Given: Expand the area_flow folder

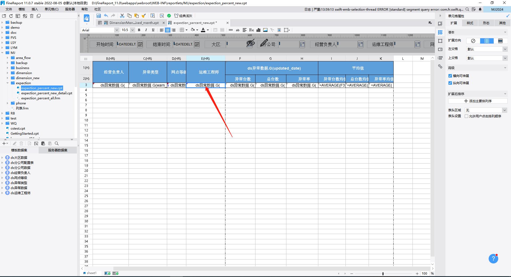Looking at the screenshot, I should click(x=7, y=58).
